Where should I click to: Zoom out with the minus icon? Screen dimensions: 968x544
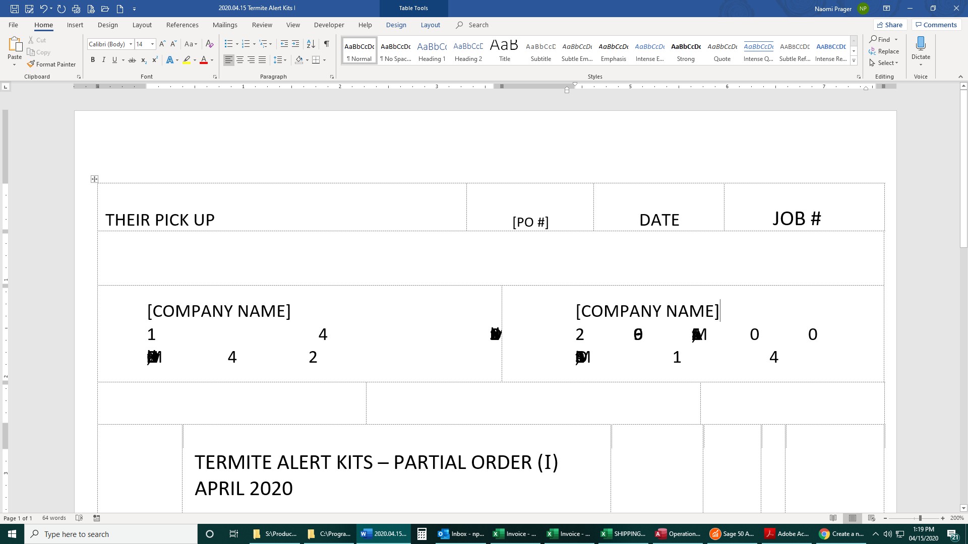coord(885,518)
